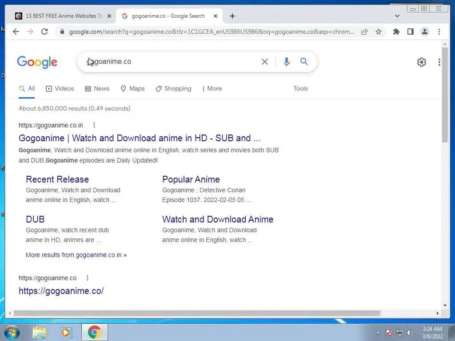Switch to Shopping results
The image size is (455, 341).
(173, 89)
